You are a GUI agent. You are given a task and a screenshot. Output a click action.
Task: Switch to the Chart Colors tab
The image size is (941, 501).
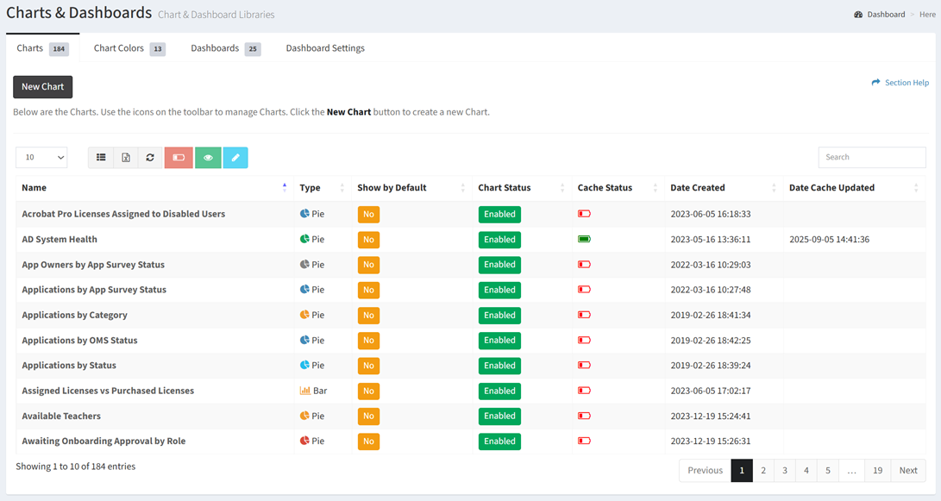pos(129,48)
